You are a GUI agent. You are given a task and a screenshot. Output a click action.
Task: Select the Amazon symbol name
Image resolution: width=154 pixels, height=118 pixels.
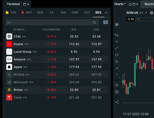click(x=19, y=59)
